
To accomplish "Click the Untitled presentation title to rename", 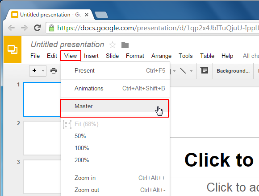I will (x=67, y=45).
